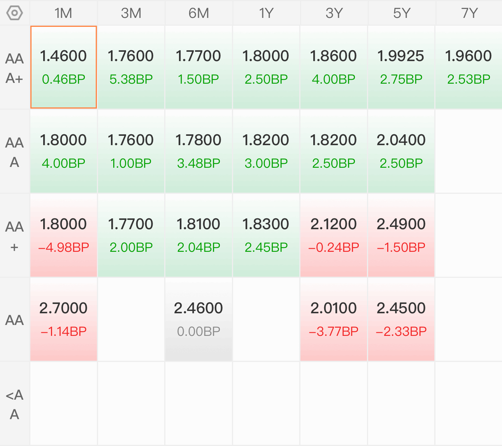Image resolution: width=502 pixels, height=446 pixels.
Task: Click the AAA+ row label
Action: [x=14, y=67]
